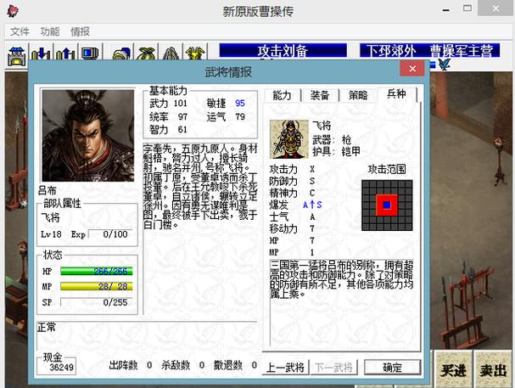Click the blue bird icon near the banner

click(443, 65)
